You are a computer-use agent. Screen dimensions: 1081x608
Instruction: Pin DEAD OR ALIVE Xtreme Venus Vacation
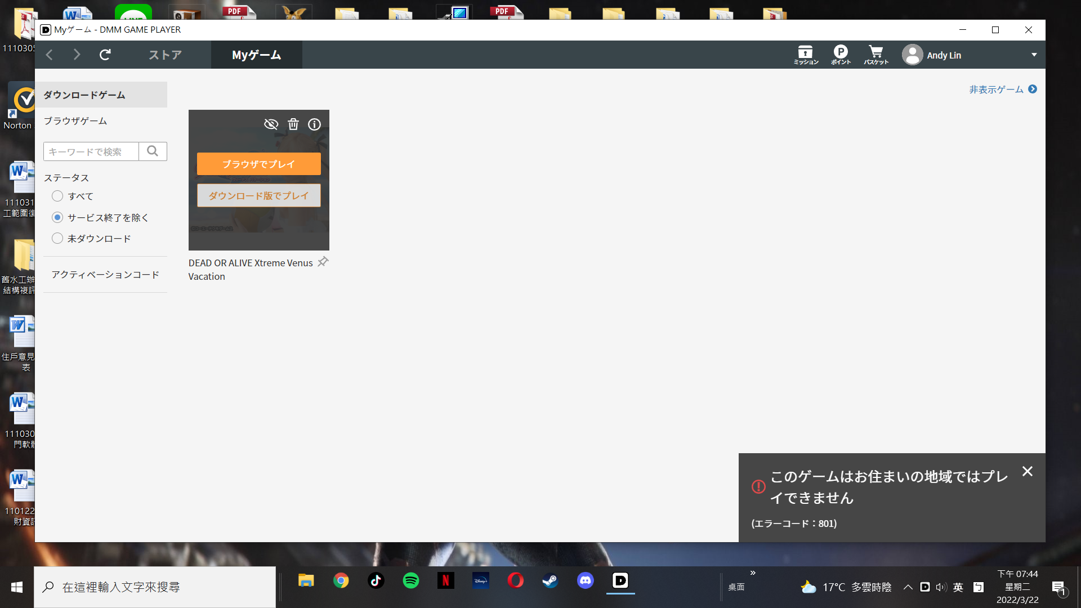(x=323, y=262)
